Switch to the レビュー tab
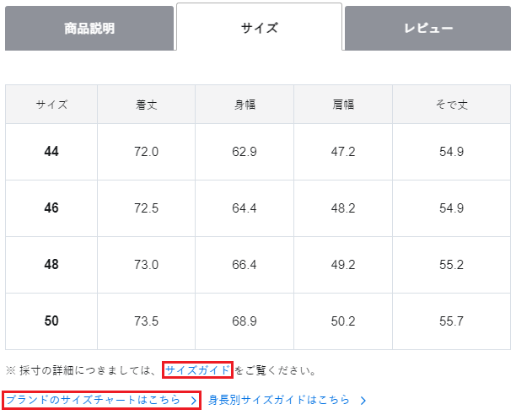The width and height of the screenshot is (516, 415). pyautogui.click(x=427, y=29)
